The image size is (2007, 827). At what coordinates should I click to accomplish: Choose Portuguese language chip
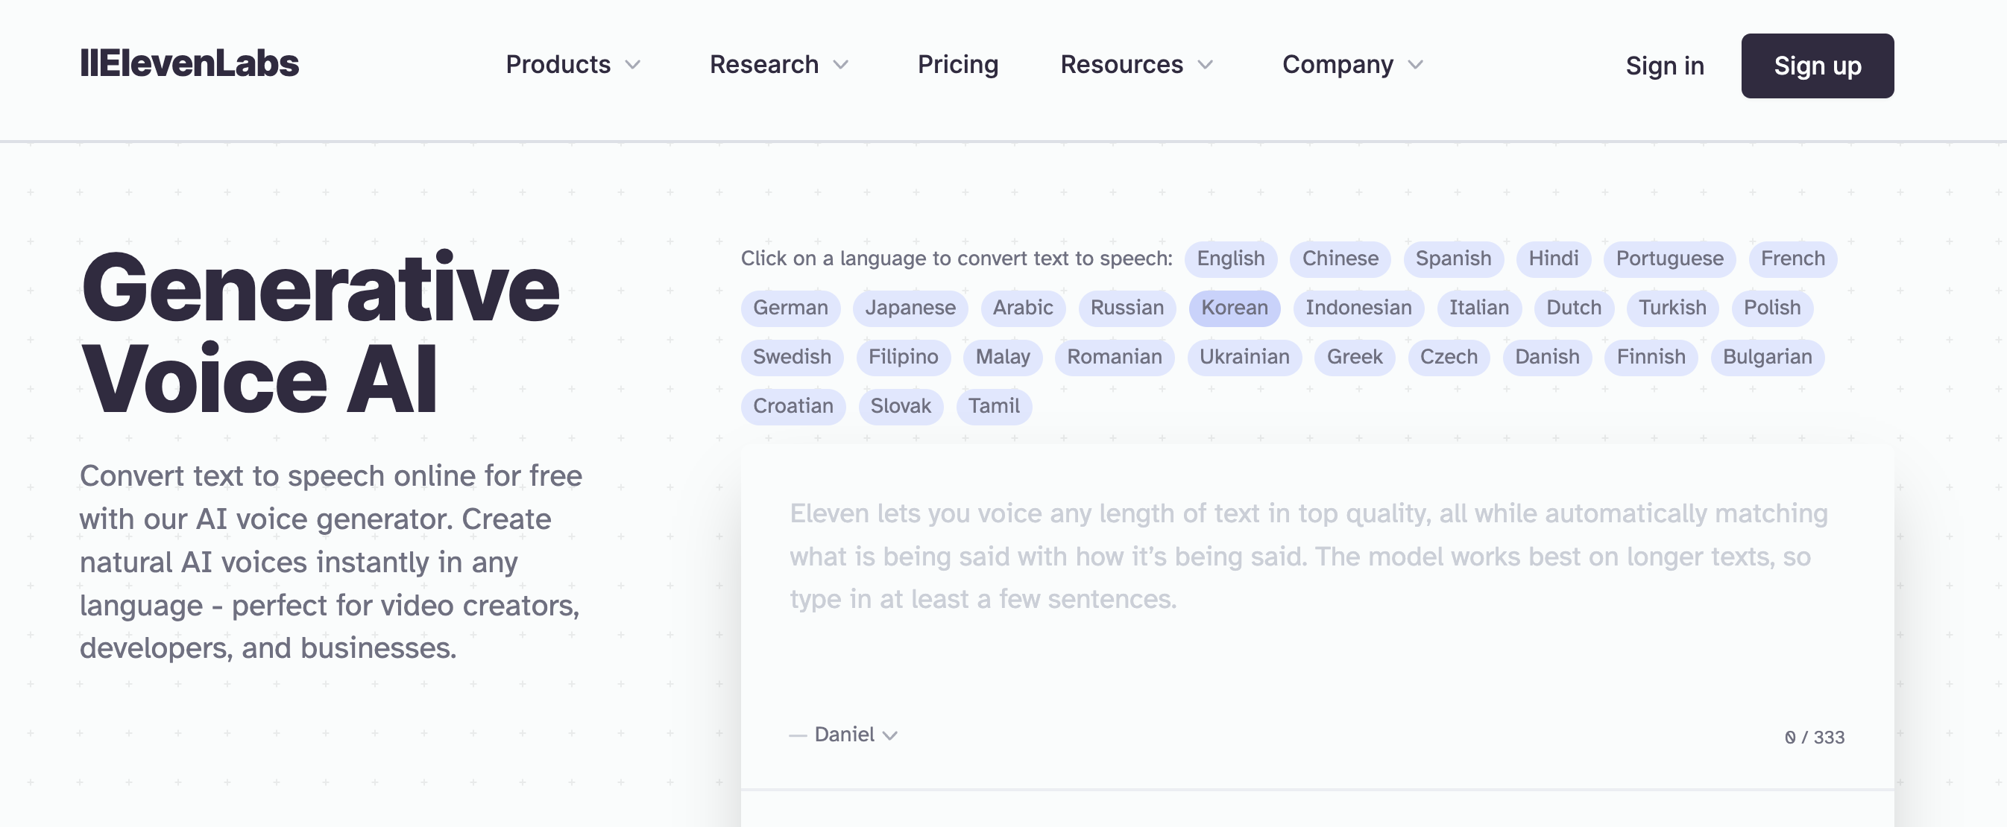point(1669,259)
